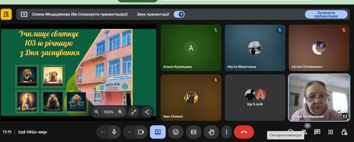The width and height of the screenshot is (354, 142).
Task: Zoom out of the presentation
Action: [x=97, y=112]
